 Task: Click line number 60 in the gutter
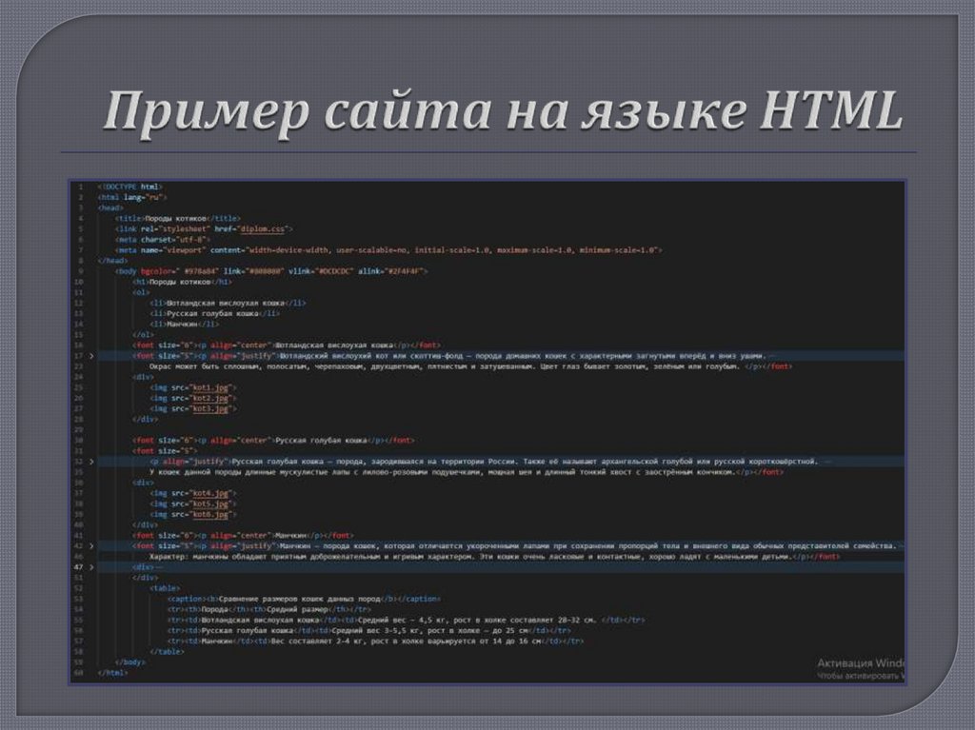pos(78,674)
